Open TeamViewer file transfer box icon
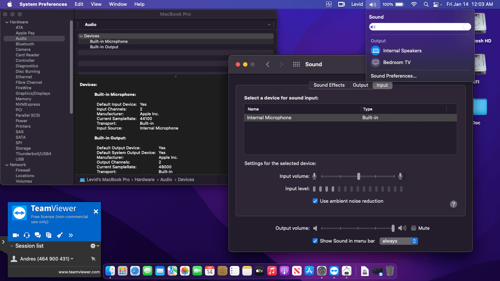The height and width of the screenshot is (281, 500). pos(49,235)
